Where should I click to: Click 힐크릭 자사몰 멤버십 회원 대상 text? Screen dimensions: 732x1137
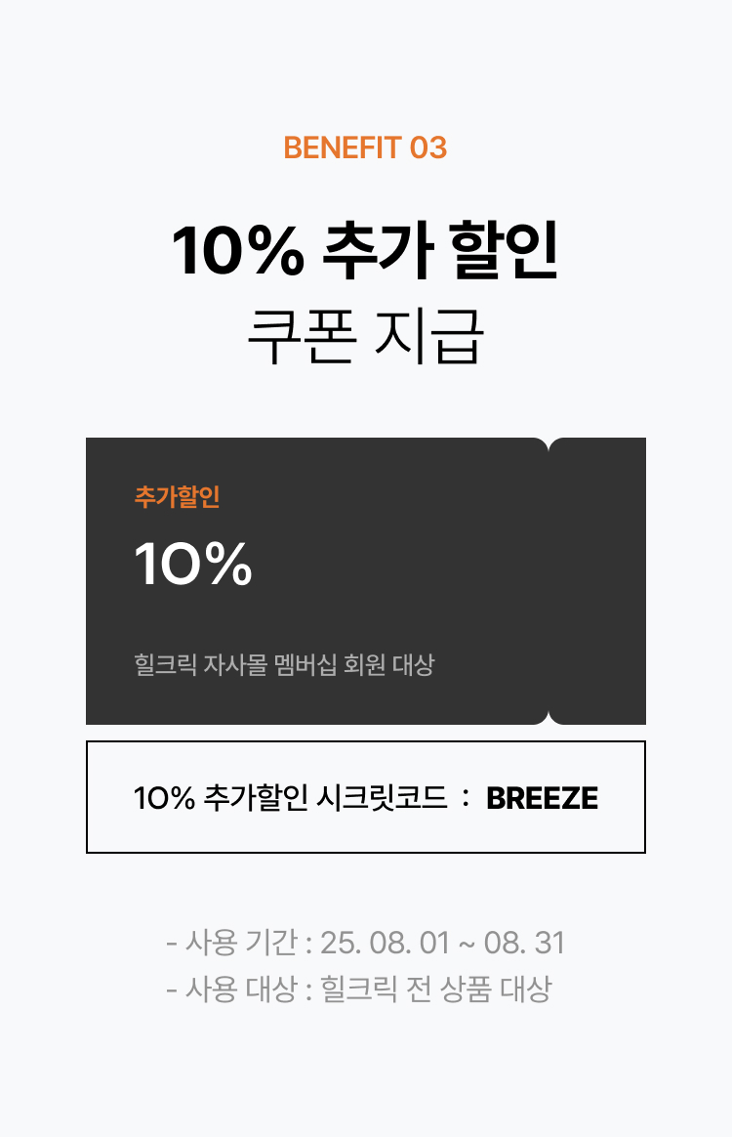tap(284, 664)
